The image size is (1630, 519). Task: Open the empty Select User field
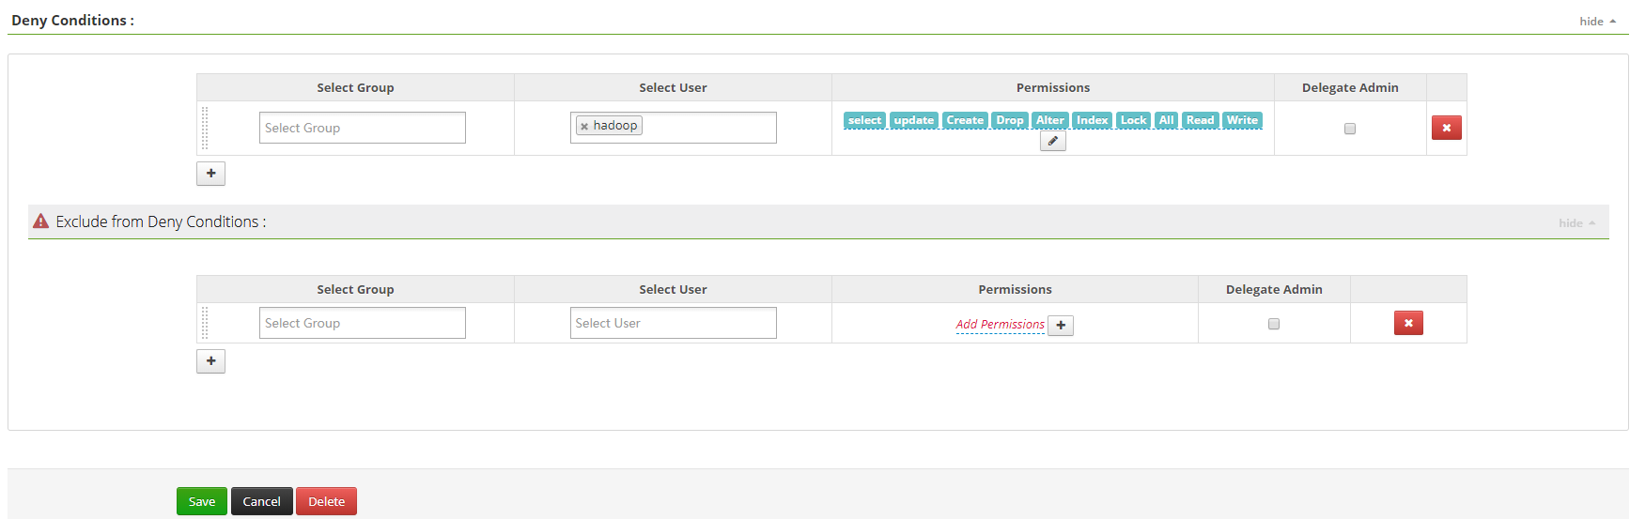coord(674,323)
